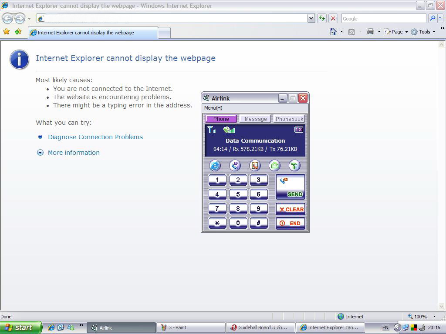Open the zoom level dropdown arrow
The image size is (446, 334).
pos(434,317)
